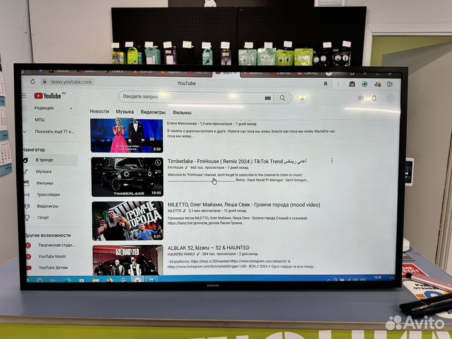This screenshot has height=339, width=452.
Task: Play the 52 & HAUNTED thumbnail
Action: (128, 261)
